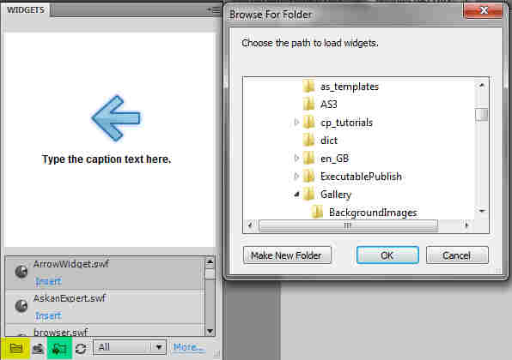The height and width of the screenshot is (360, 512).
Task: Expand the cp_tutorials folder
Action: pos(296,123)
